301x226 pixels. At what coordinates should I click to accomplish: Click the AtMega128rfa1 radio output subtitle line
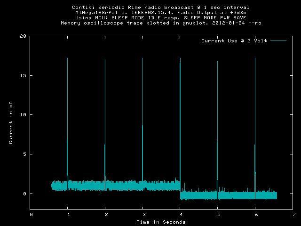[161, 13]
